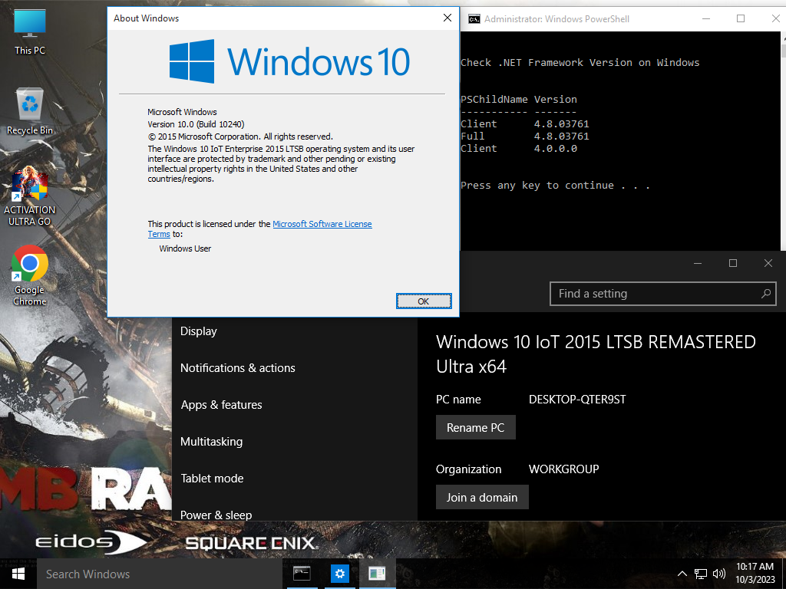Close the Settings window

pos(768,263)
